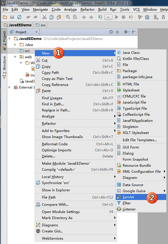The image size is (168, 244).
Task: Click the navigate Forward arrow icon
Action: (91, 17)
